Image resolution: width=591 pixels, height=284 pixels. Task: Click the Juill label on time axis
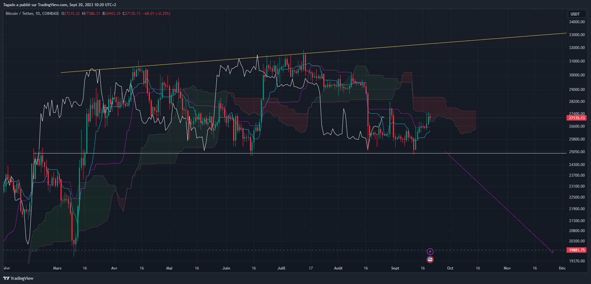coord(281,268)
